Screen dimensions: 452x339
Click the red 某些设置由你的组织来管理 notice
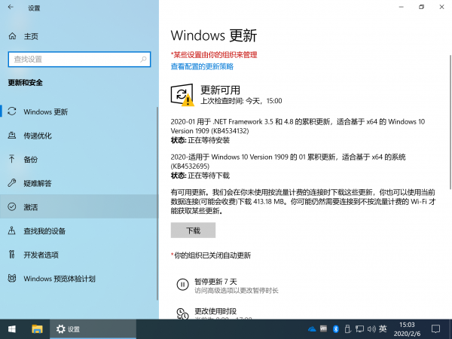point(214,55)
